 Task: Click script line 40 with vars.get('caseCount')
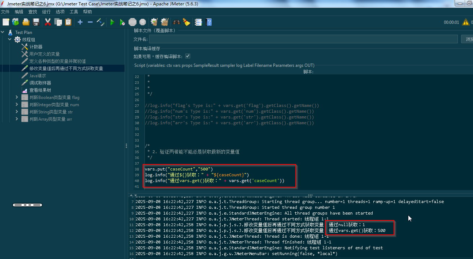[214, 181]
